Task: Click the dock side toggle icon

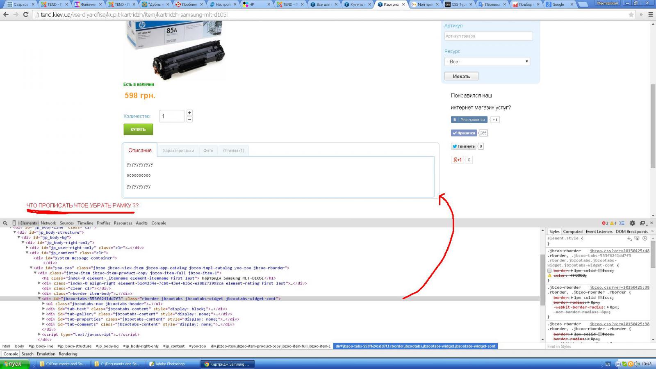Action: [642, 223]
